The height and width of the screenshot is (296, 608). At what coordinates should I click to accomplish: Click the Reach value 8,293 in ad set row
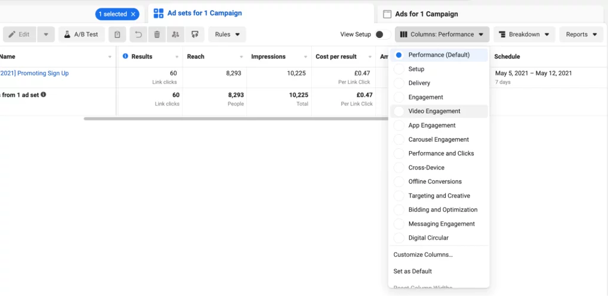(x=234, y=73)
